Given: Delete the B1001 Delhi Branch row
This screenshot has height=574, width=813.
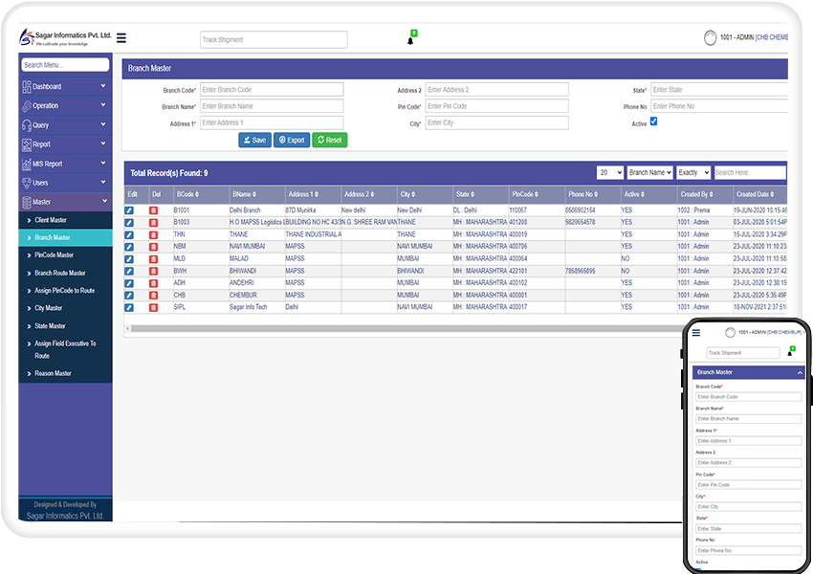Looking at the screenshot, I should pos(153,210).
